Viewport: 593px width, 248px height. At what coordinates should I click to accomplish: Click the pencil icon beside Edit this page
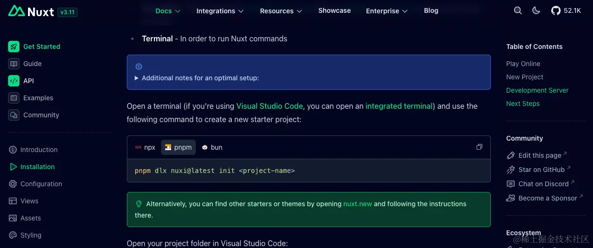click(511, 155)
